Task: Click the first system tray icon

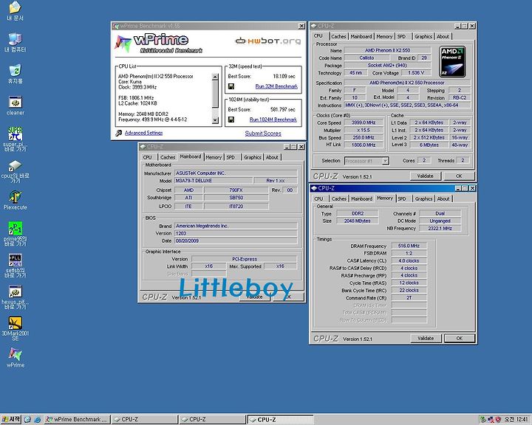Action: (x=482, y=420)
